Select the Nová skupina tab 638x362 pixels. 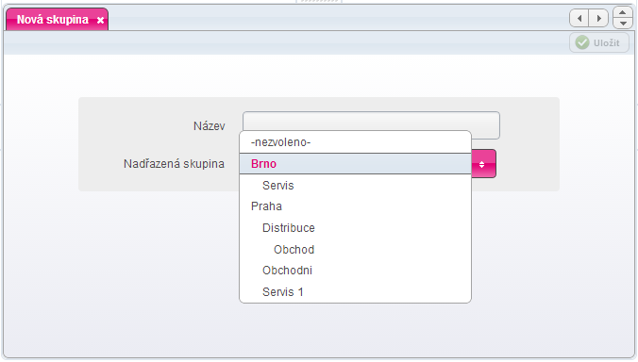coord(53,20)
